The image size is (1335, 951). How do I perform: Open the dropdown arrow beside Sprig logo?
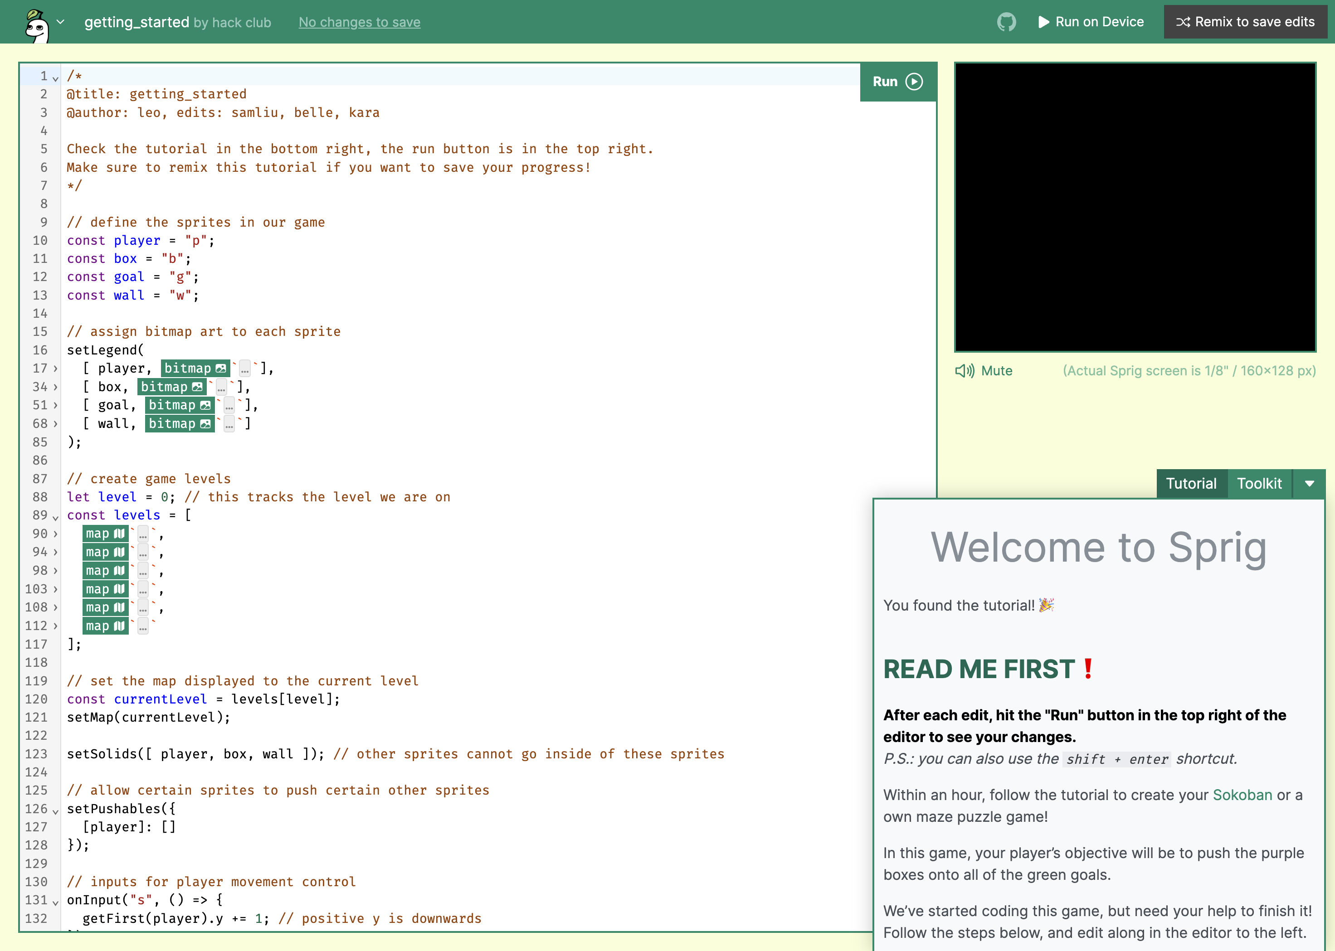click(60, 22)
